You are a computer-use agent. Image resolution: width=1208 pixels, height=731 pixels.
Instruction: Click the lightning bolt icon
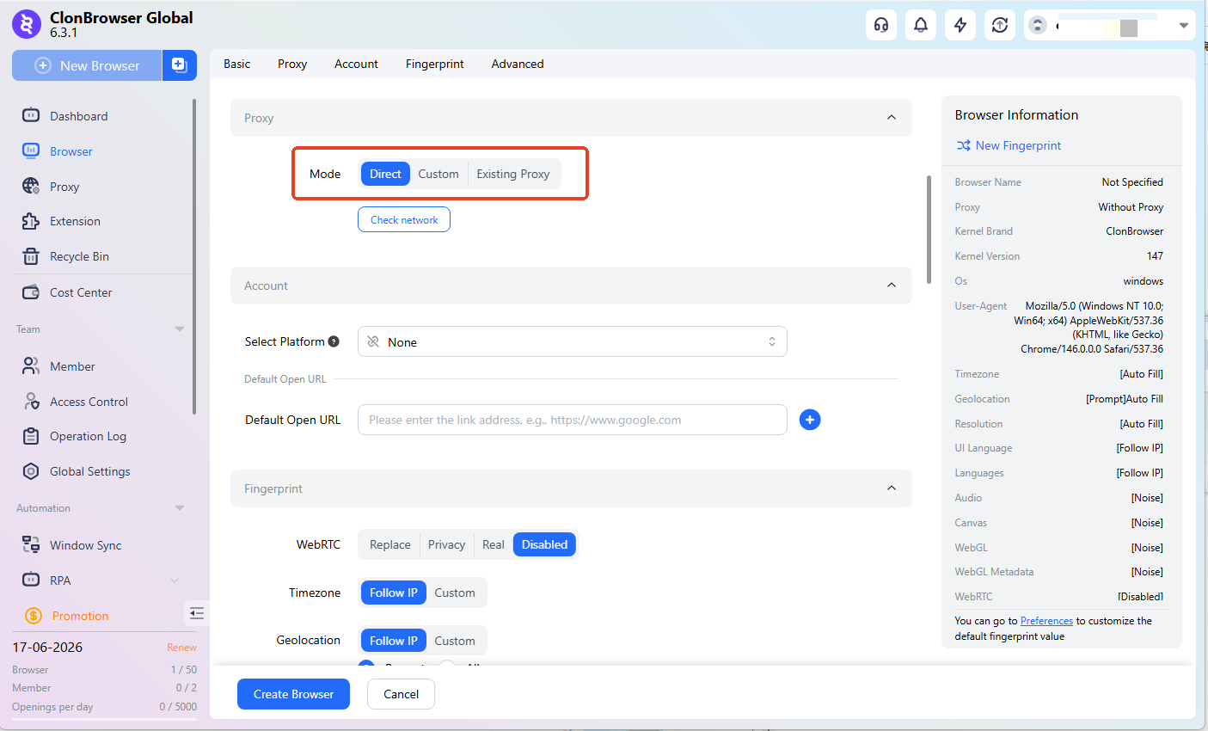tap(960, 25)
